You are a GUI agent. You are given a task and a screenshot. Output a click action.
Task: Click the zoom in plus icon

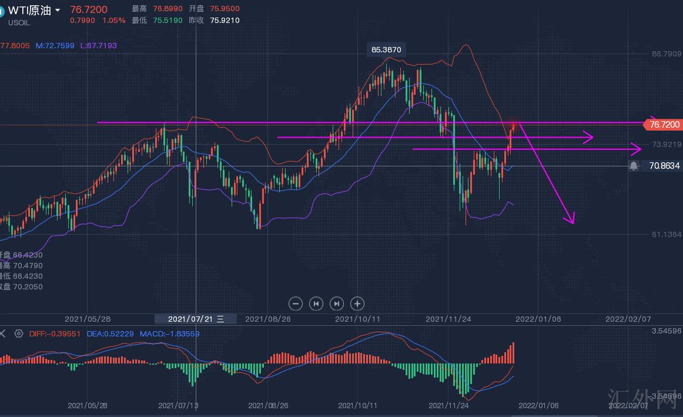point(357,303)
